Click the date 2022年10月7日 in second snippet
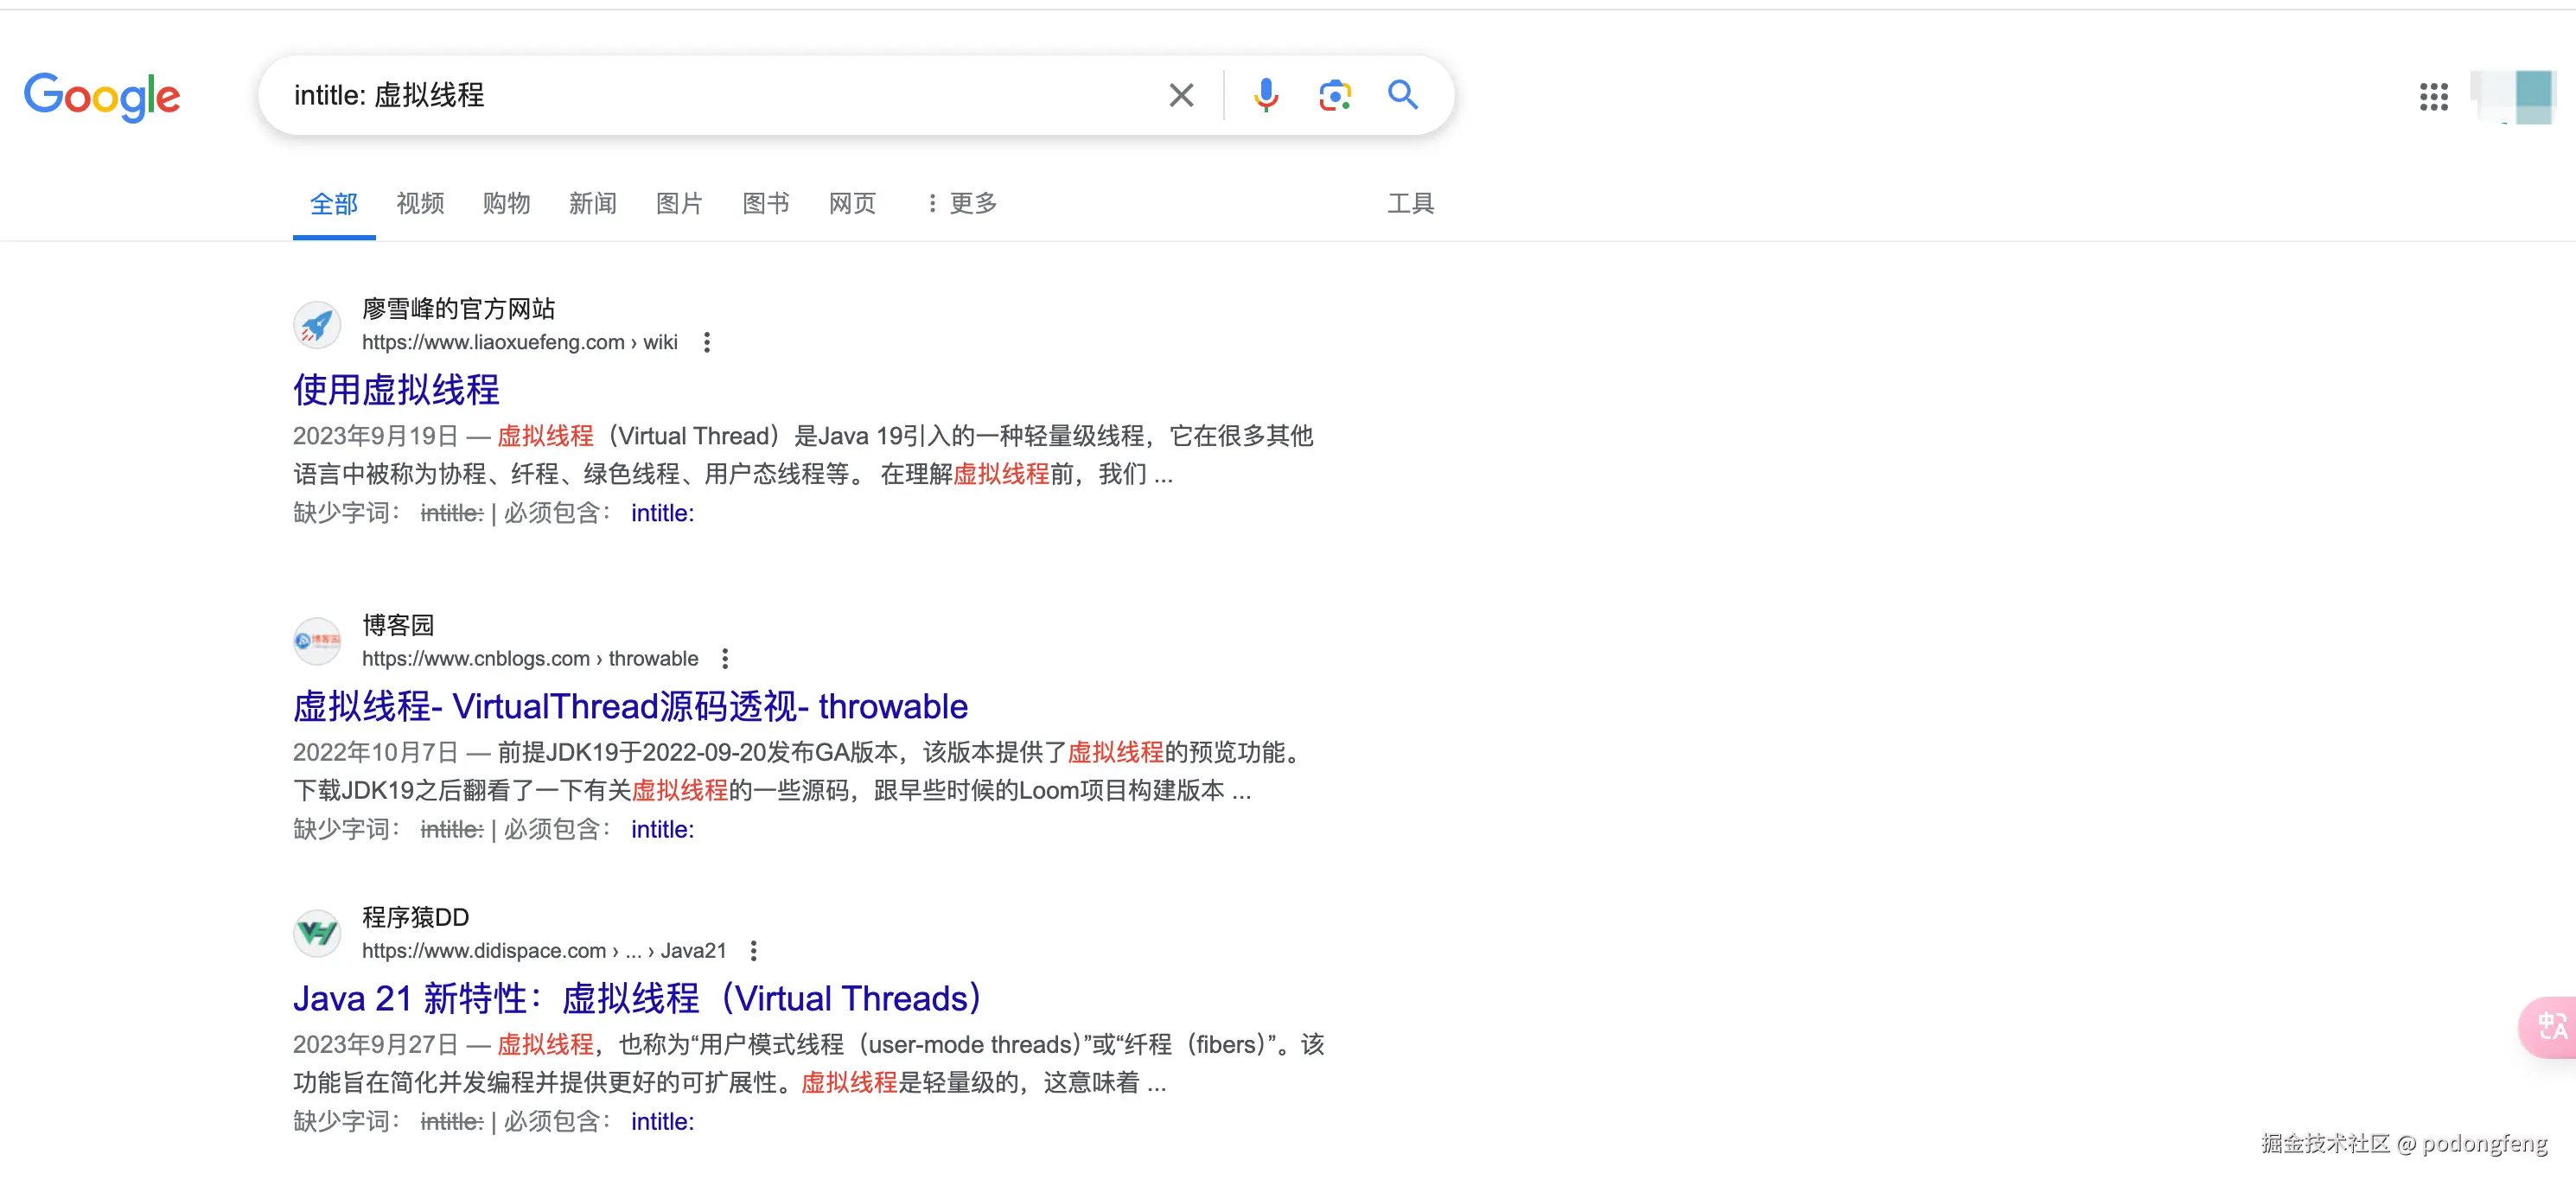The width and height of the screenshot is (2576, 1186). [376, 752]
